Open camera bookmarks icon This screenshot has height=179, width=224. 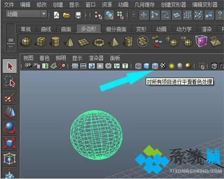tap(45, 66)
